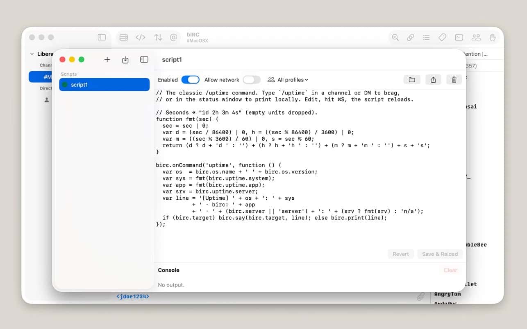
Task: Click the hand icon in bIRC toolbar
Action: [x=493, y=37]
